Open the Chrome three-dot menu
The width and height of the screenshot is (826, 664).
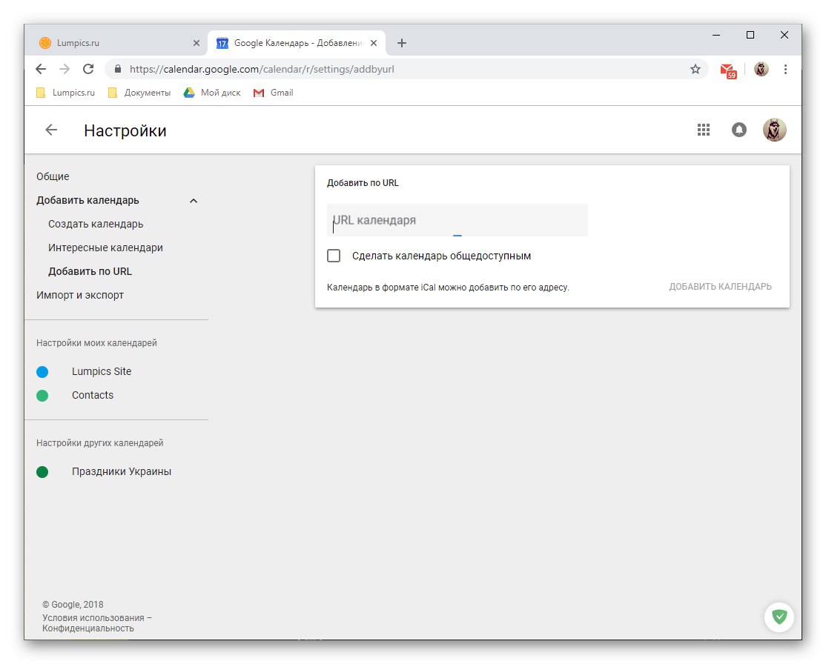coord(786,68)
